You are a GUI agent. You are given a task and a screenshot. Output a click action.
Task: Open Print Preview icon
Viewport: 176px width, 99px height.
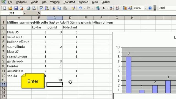34,8
